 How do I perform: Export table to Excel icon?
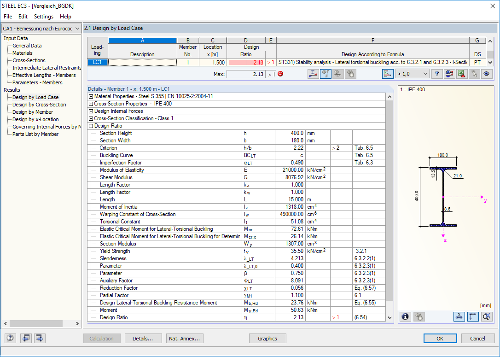pyautogui.click(x=462, y=74)
